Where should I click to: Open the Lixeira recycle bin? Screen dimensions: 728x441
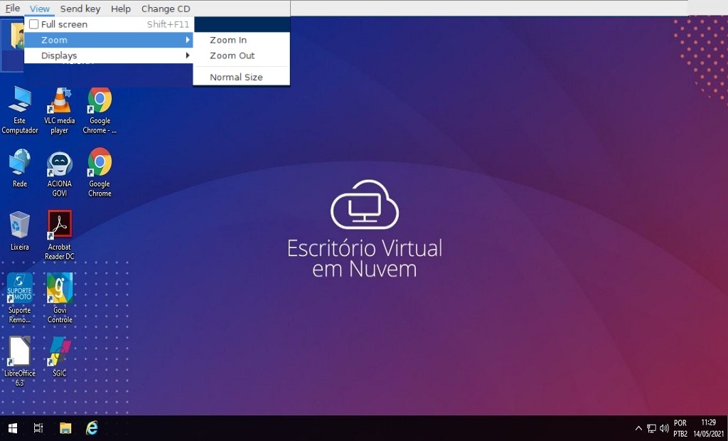20,225
